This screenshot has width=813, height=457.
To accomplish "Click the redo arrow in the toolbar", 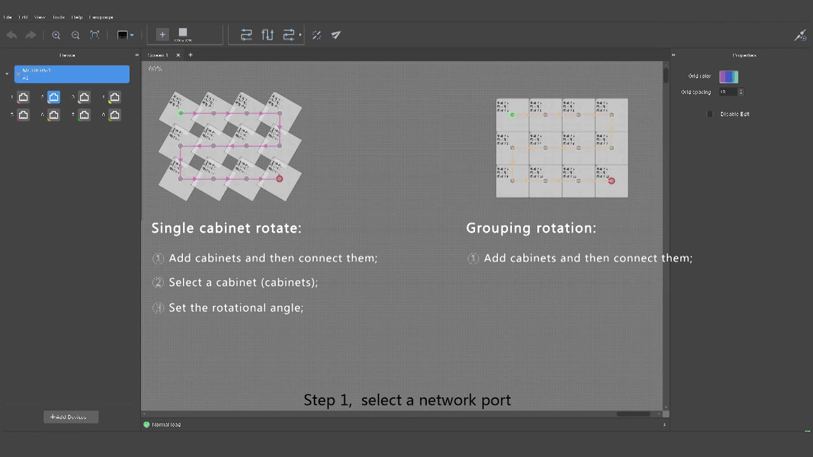I will point(30,35).
